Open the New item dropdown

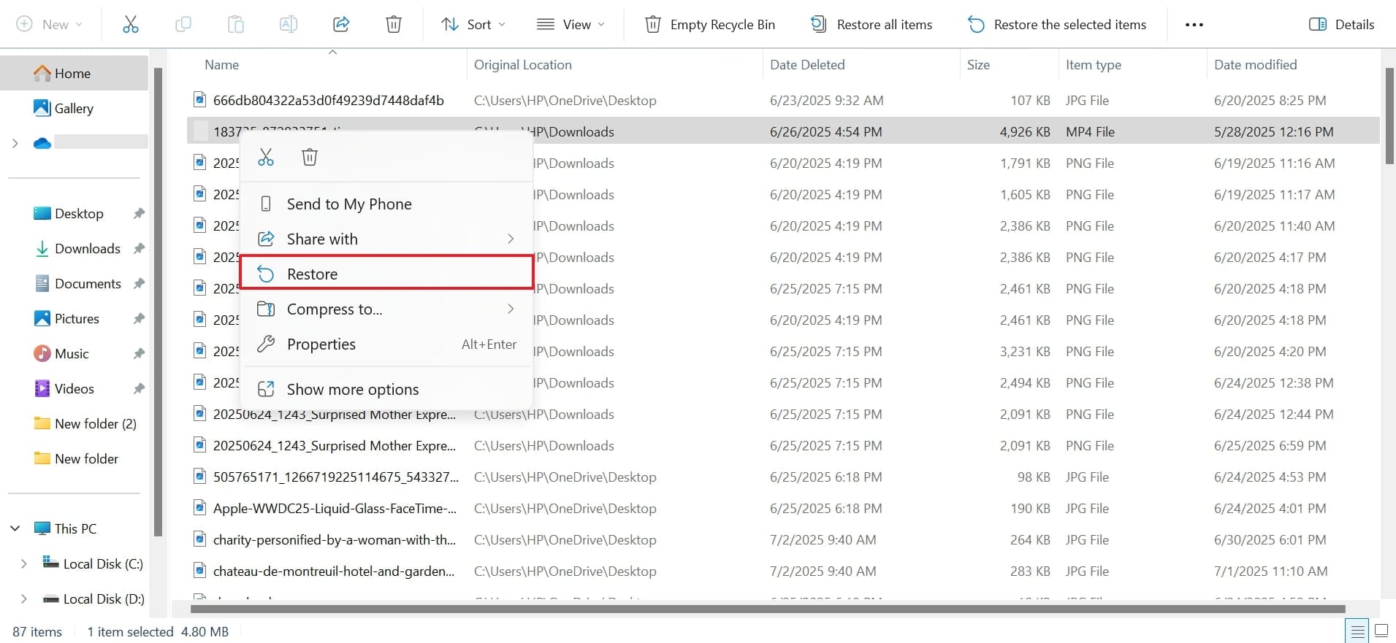pyautogui.click(x=49, y=24)
